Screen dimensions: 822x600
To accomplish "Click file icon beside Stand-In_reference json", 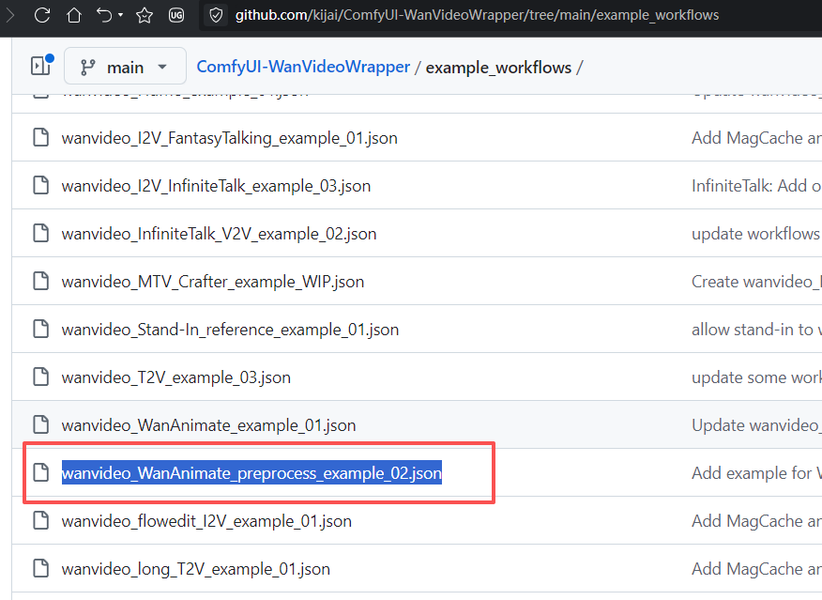I will tap(41, 329).
